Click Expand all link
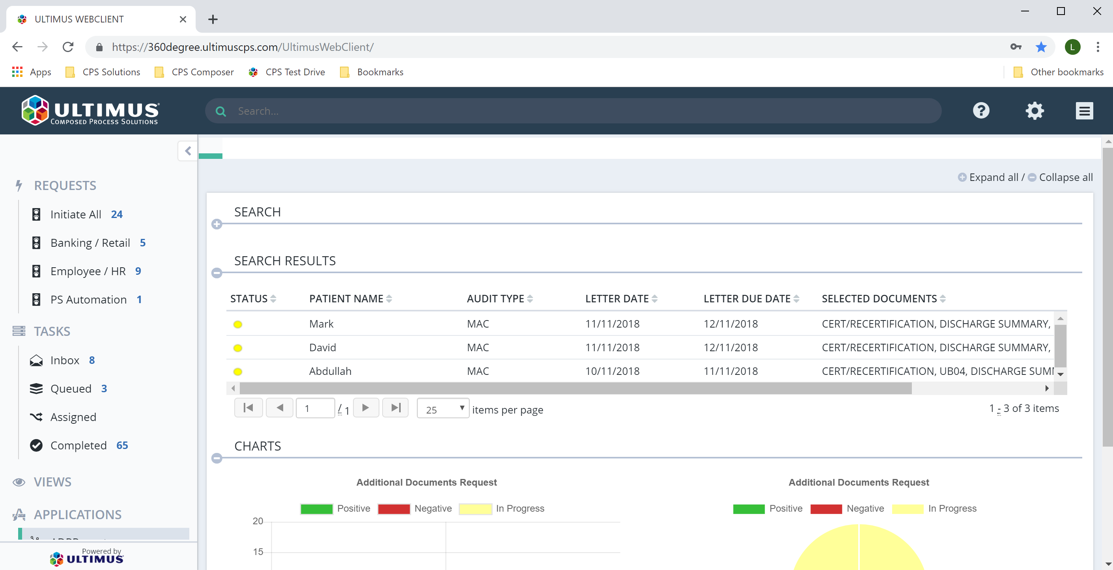Viewport: 1113px width, 570px height. 993,177
